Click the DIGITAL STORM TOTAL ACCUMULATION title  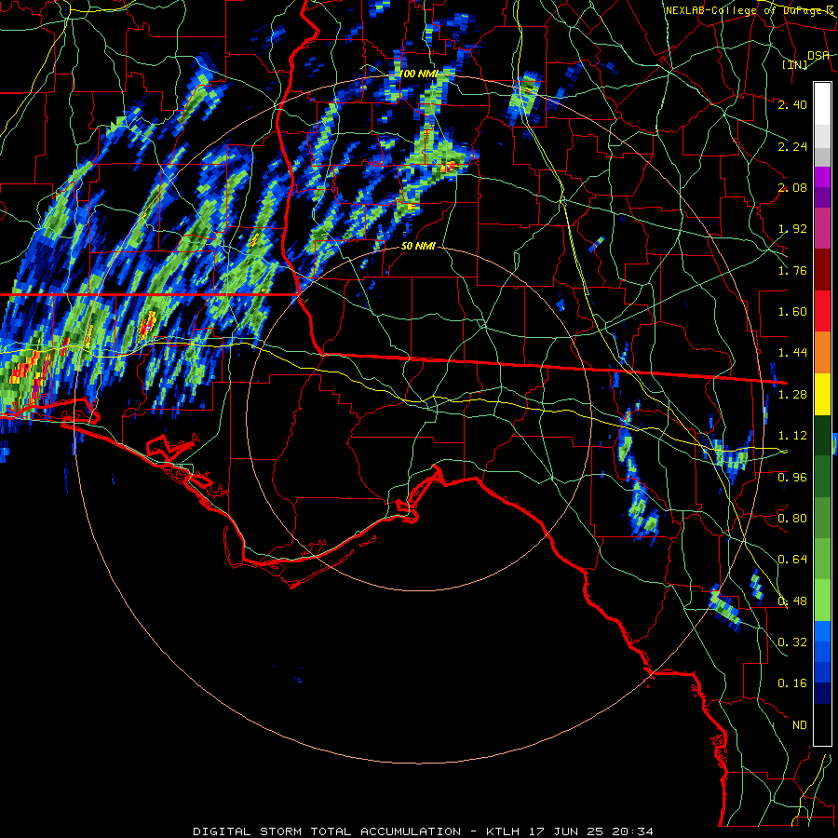point(327,831)
